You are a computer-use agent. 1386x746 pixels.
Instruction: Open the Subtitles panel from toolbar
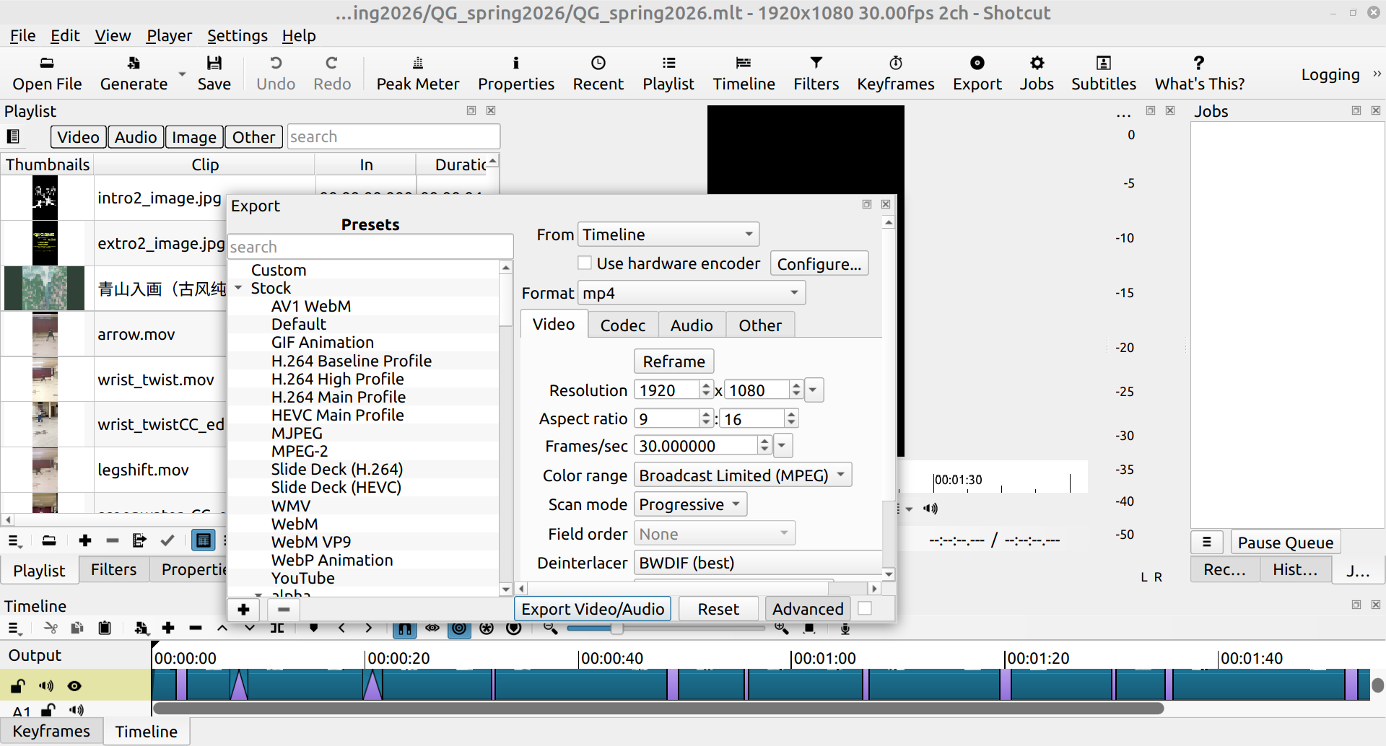[1103, 73]
